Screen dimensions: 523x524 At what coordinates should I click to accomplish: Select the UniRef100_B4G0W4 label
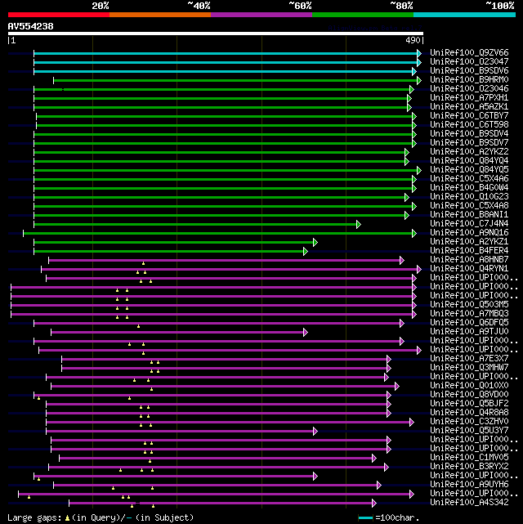(x=469, y=187)
